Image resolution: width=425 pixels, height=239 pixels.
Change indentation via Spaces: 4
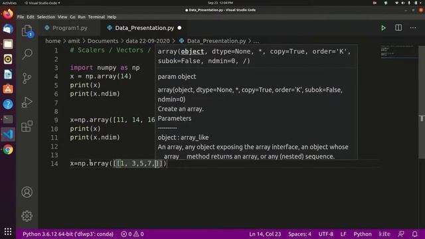(299, 234)
